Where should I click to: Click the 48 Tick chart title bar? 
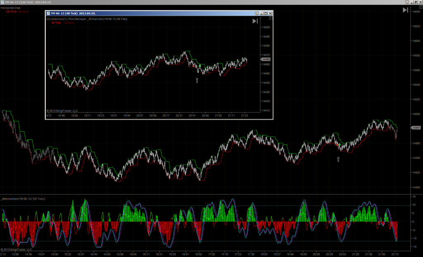[159, 13]
